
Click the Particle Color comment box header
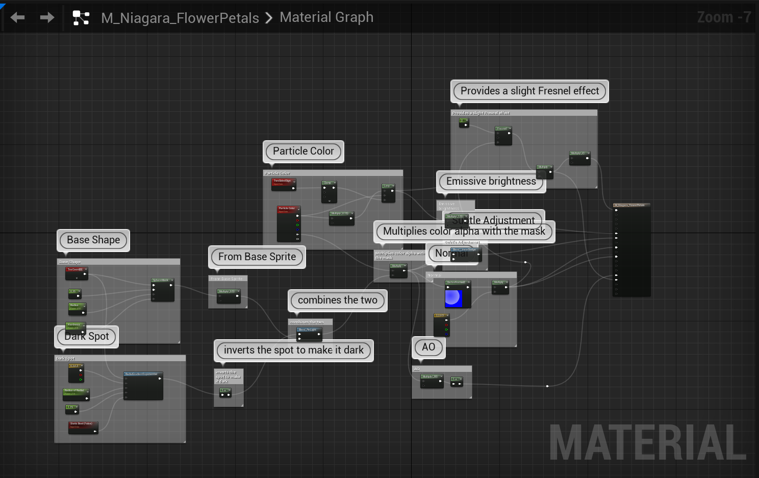click(x=333, y=173)
